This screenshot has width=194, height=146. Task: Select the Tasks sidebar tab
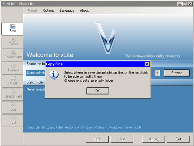point(12,42)
